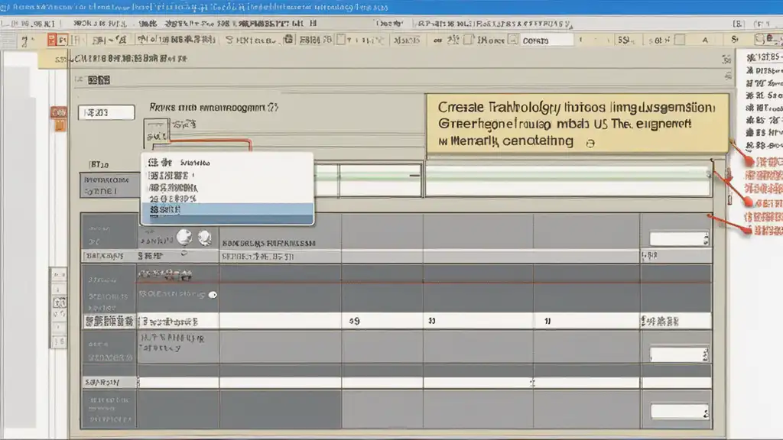Screen dimensions: 783x440
Task: Tick the empty checkbox after the lock icon in the toolbar
Action: pos(340,40)
